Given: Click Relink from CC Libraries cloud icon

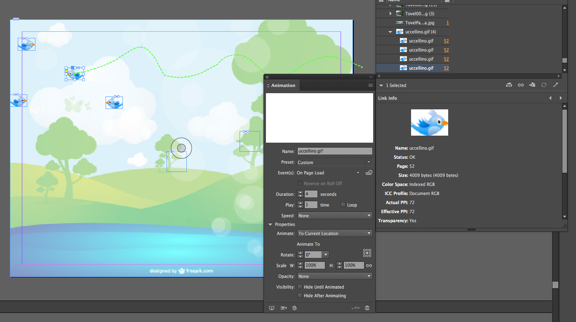Looking at the screenshot, I should [x=509, y=85].
